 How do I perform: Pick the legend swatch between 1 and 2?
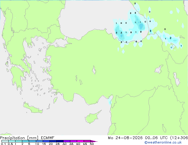pos(19,141)
